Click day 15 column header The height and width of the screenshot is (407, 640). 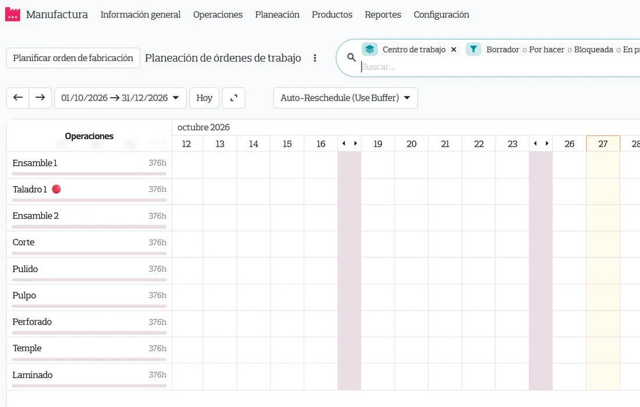point(287,144)
